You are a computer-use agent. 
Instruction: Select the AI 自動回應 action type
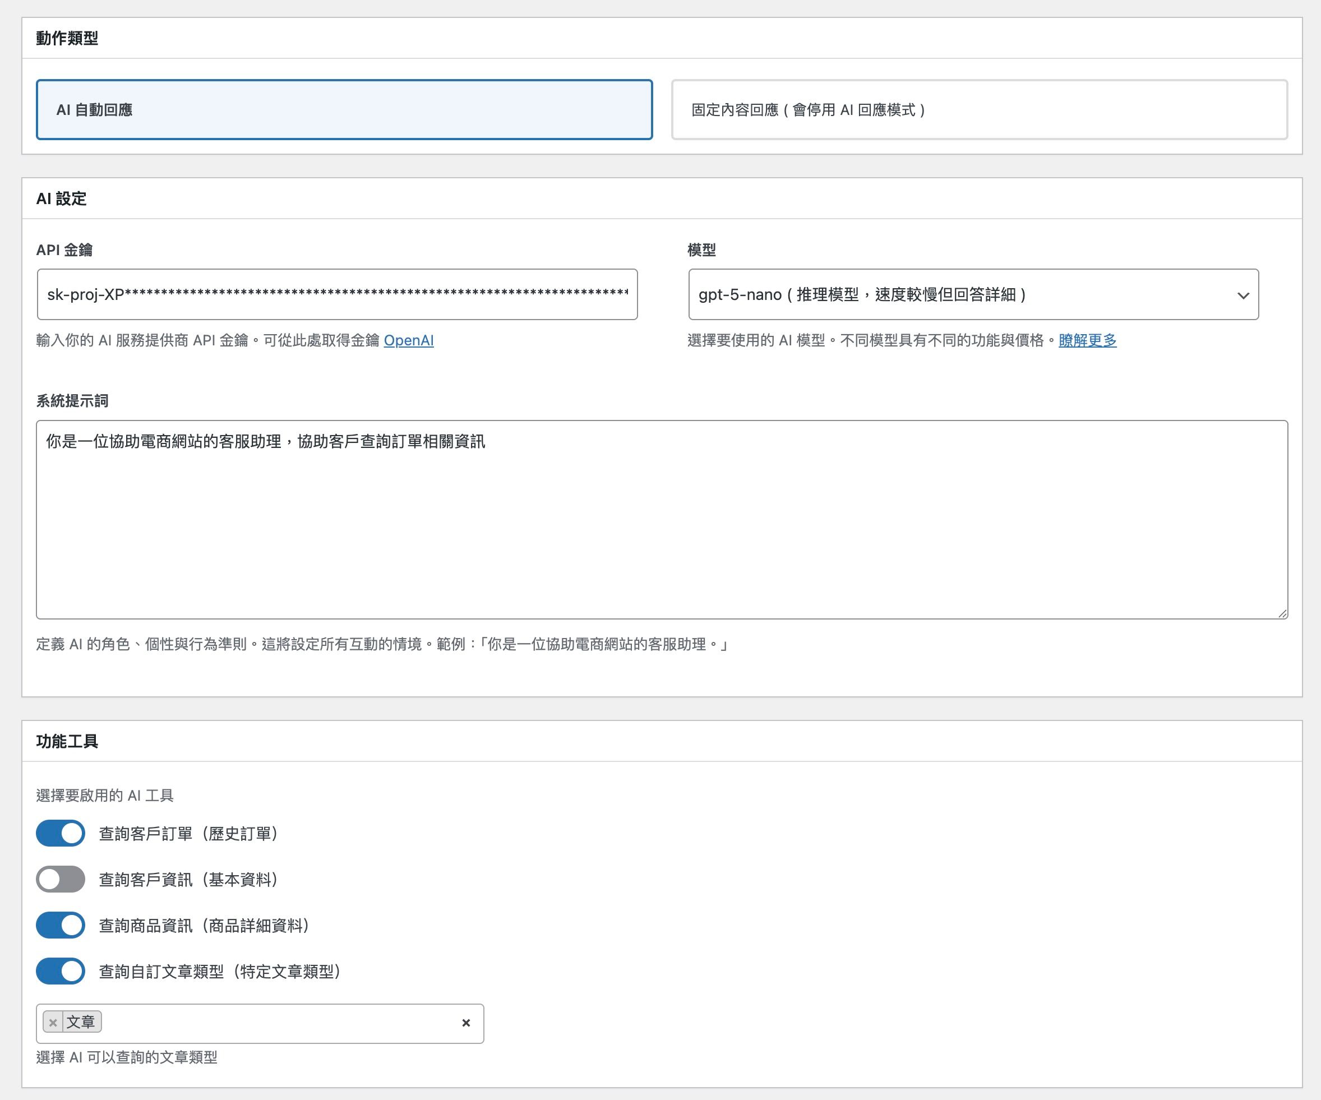[x=344, y=109]
